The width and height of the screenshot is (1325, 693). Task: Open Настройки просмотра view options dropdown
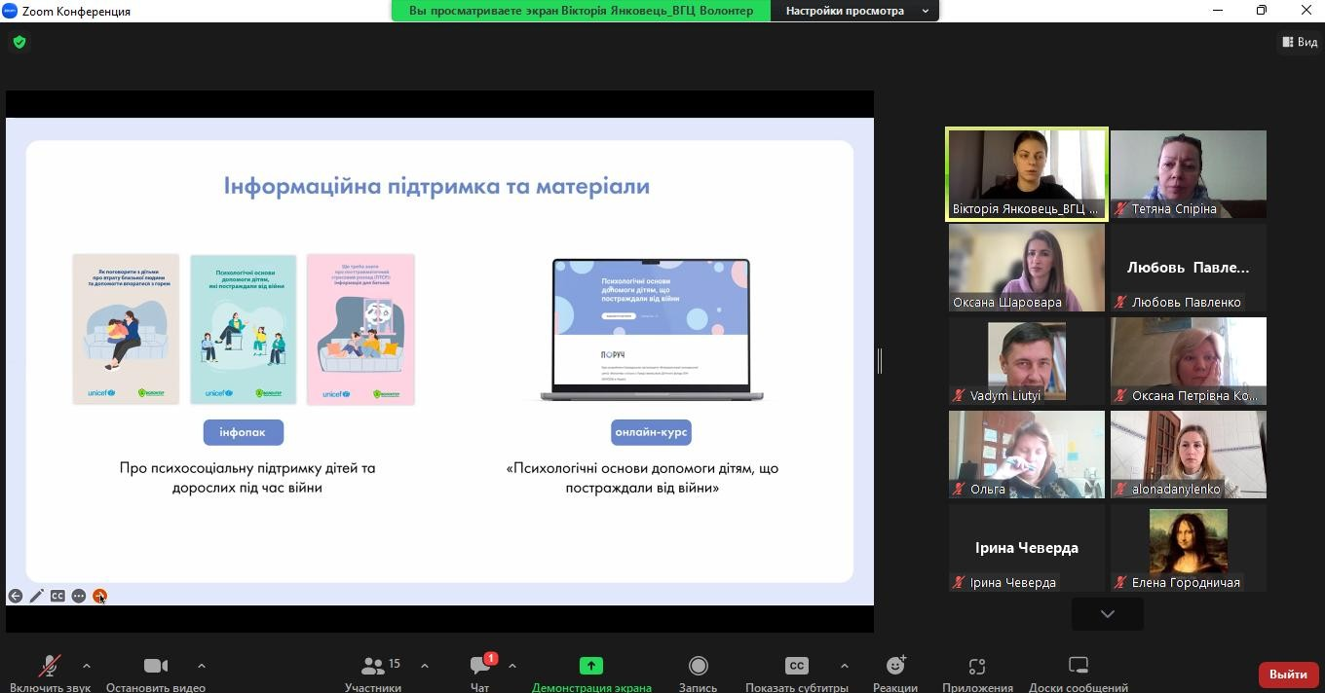[854, 11]
